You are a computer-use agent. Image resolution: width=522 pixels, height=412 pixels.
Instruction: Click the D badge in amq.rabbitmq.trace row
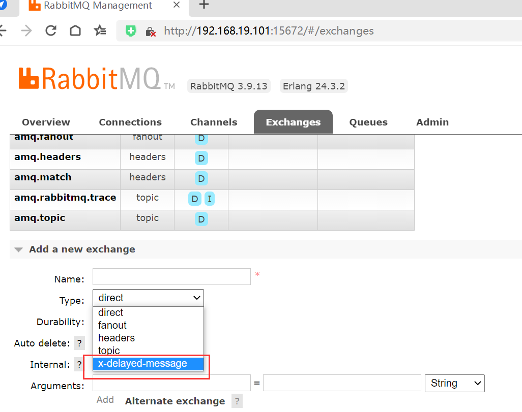pyautogui.click(x=195, y=199)
